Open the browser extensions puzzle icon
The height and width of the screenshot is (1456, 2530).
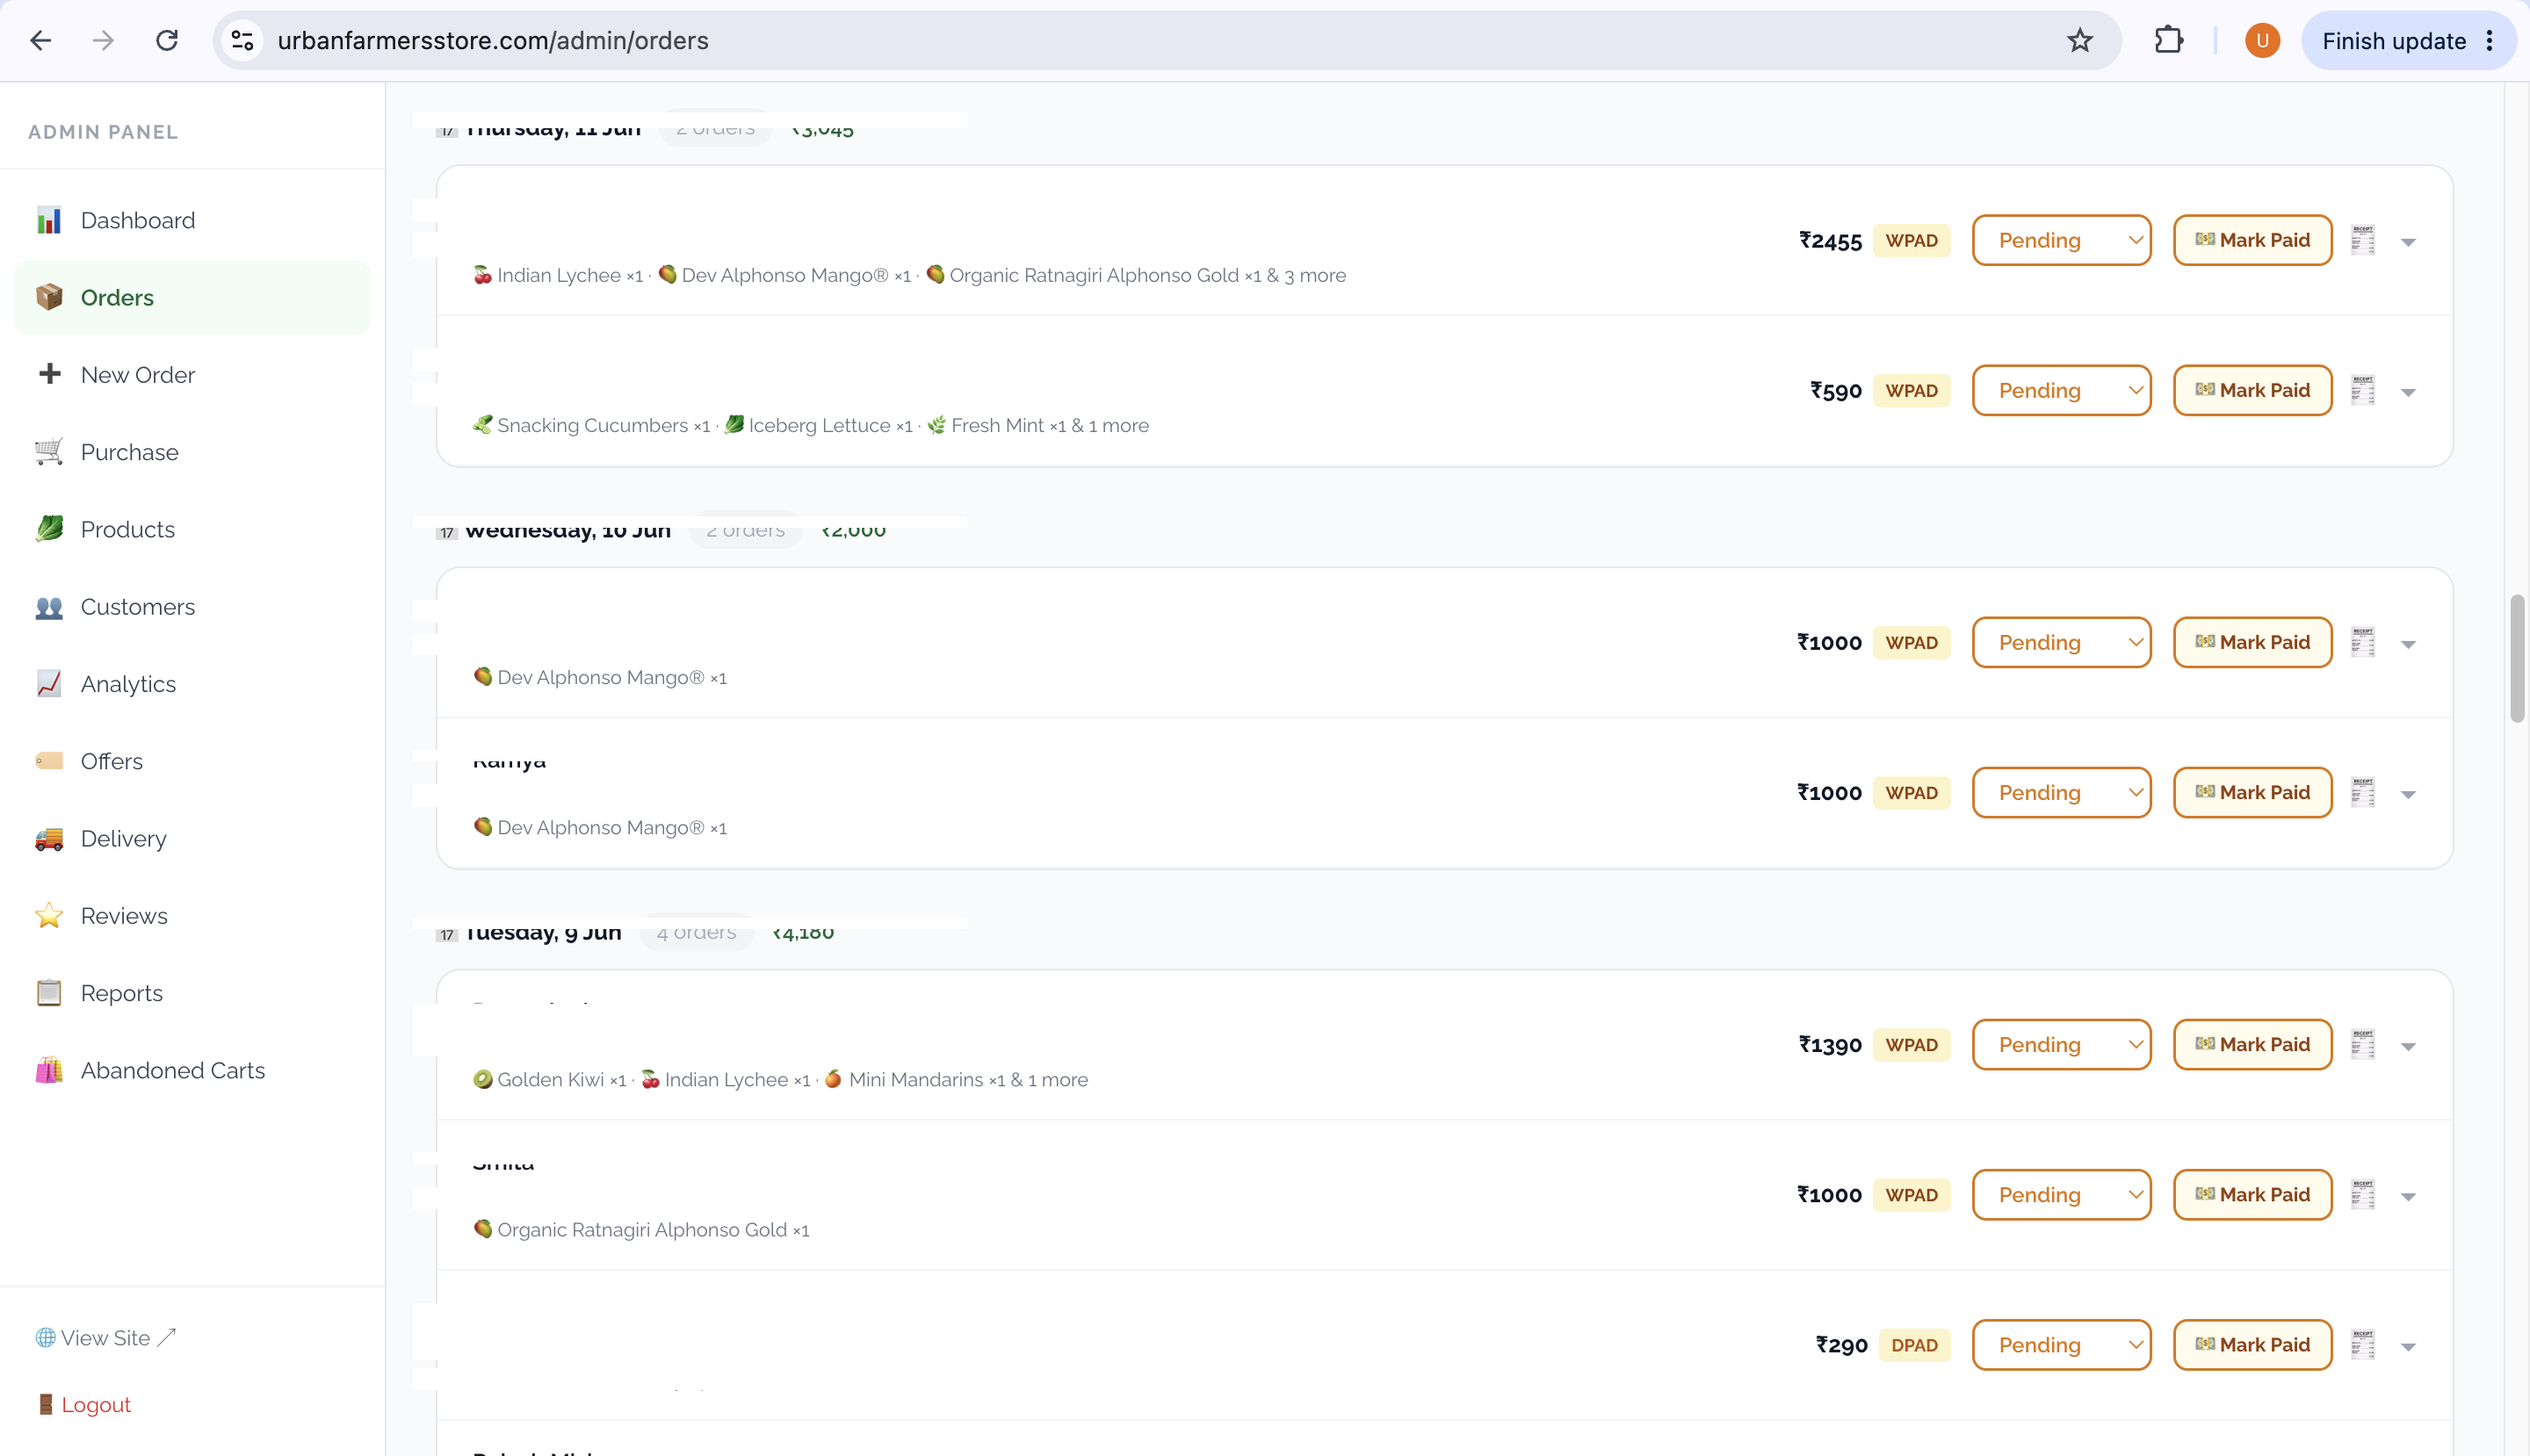[2169, 41]
